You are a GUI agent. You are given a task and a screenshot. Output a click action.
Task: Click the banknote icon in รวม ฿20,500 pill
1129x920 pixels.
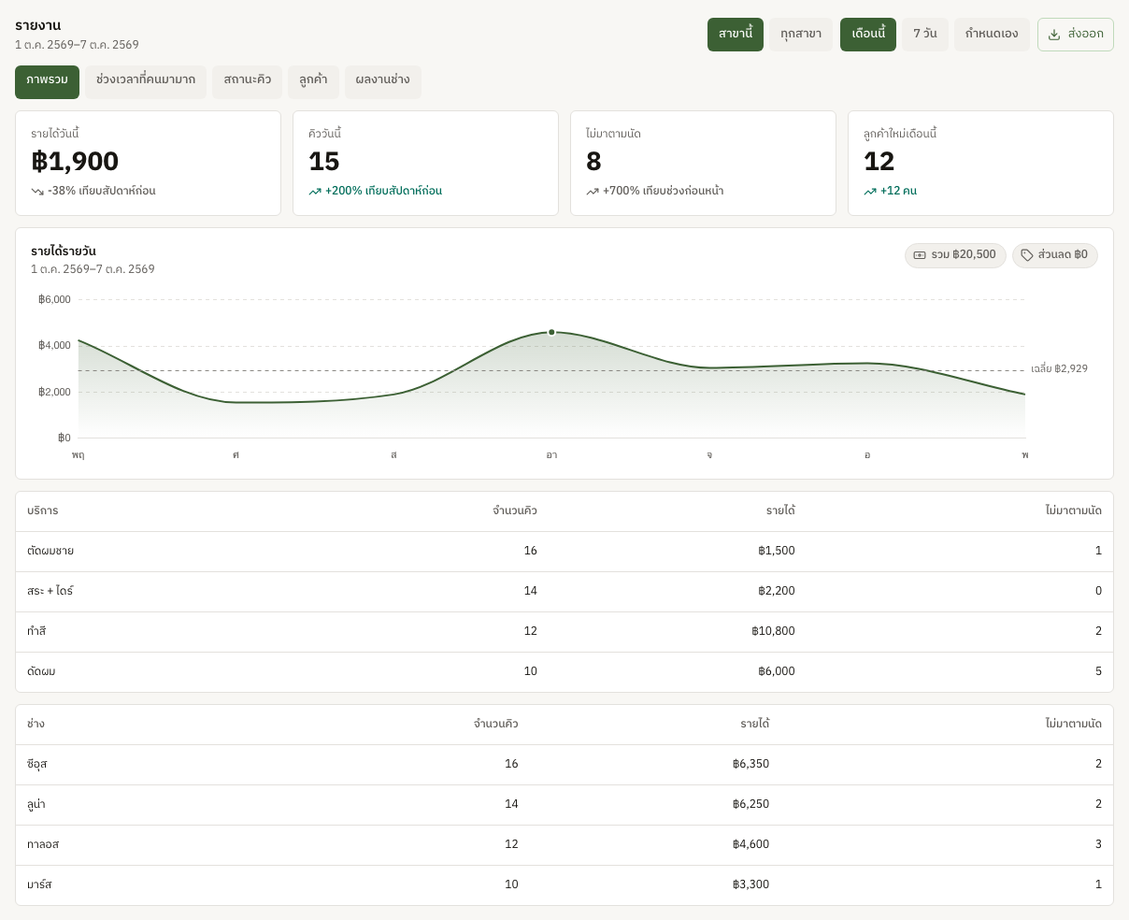920,255
